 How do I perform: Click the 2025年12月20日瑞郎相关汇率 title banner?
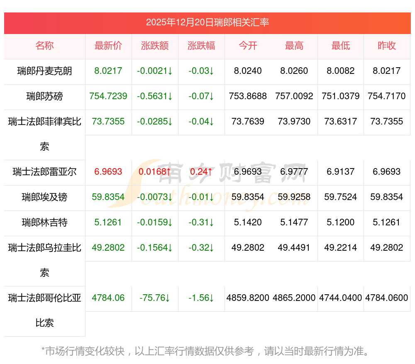point(207,22)
